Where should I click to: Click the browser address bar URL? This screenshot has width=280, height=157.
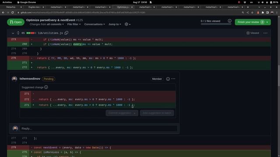click(x=83, y=13)
